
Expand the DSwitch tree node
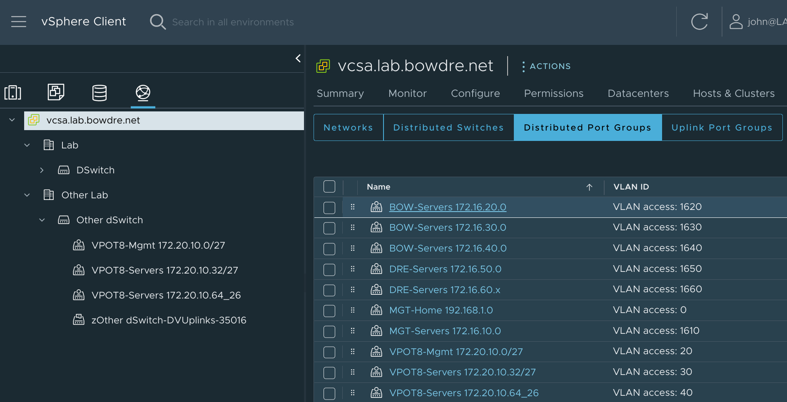pos(42,170)
